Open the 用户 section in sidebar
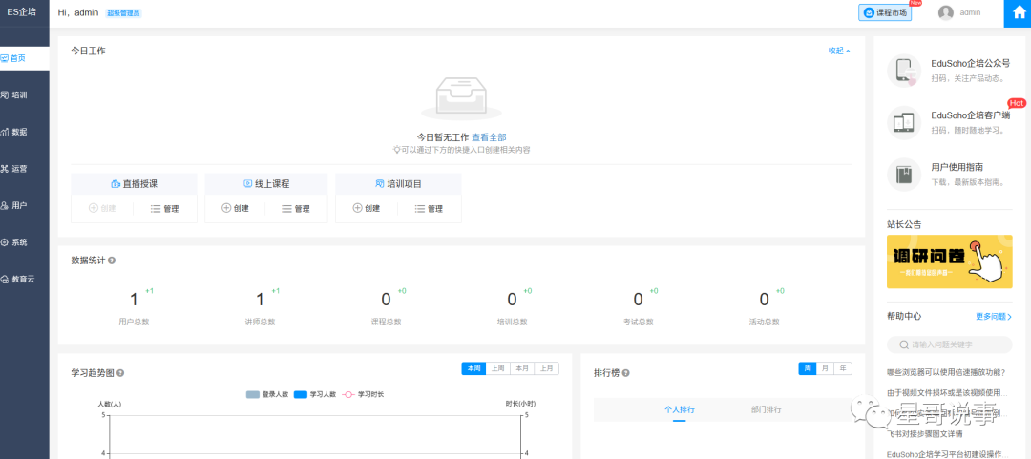 coord(24,205)
